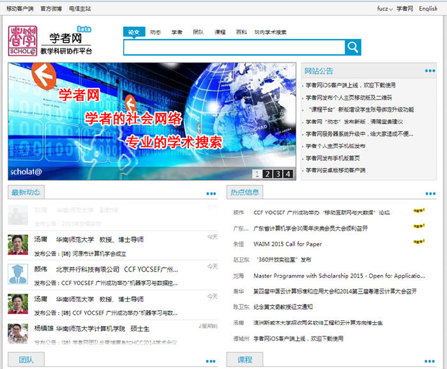The image size is (447, 369).
Task: Open WAIM 2015 Call for Paper
Action: pyautogui.click(x=287, y=245)
